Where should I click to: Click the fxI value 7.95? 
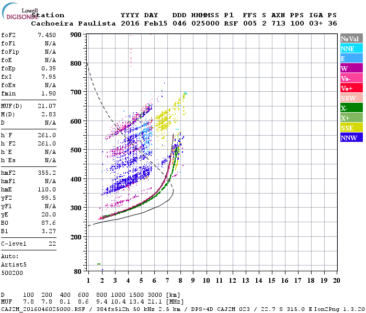click(x=49, y=77)
